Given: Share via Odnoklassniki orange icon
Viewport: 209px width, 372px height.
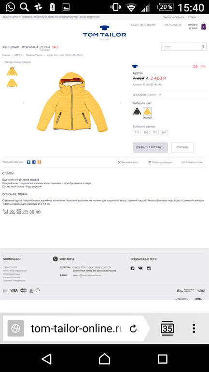Looking at the screenshot, I should (39, 162).
